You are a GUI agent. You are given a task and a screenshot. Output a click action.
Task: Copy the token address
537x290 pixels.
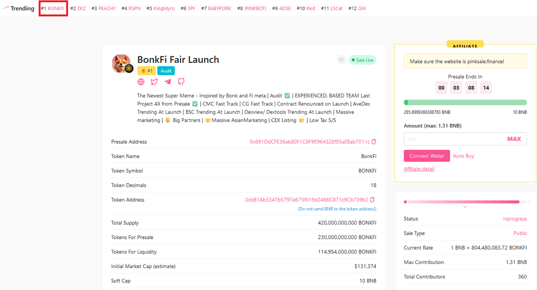(x=372, y=200)
